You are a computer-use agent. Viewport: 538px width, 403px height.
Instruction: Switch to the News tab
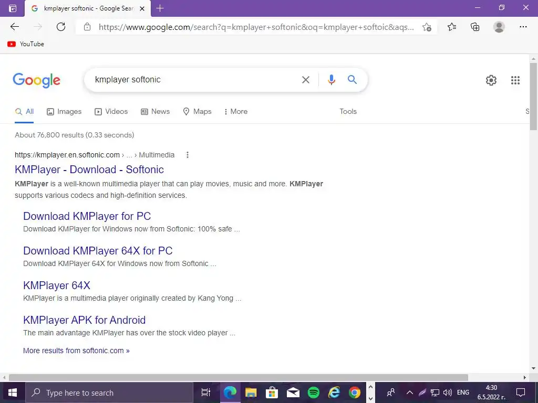click(x=156, y=111)
